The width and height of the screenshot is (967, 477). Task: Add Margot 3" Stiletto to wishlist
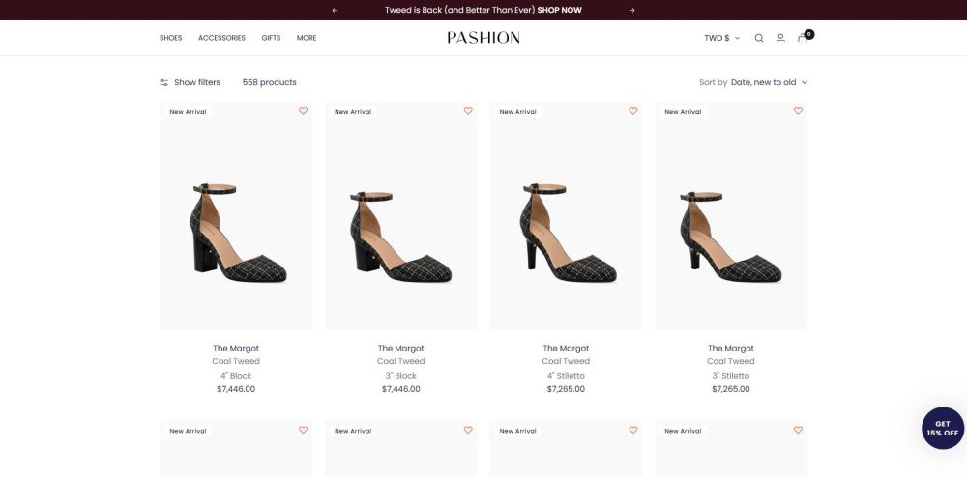[798, 111]
